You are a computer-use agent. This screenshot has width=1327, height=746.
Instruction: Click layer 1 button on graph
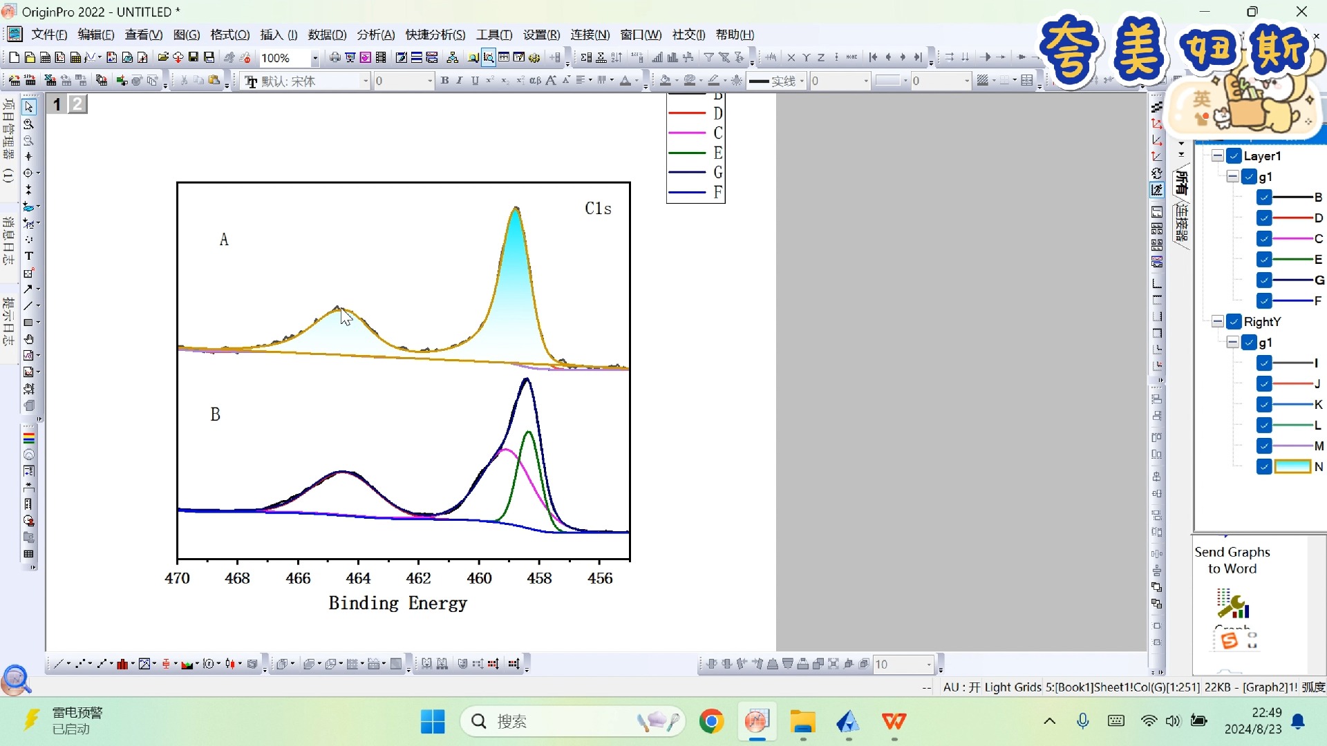[x=57, y=104]
